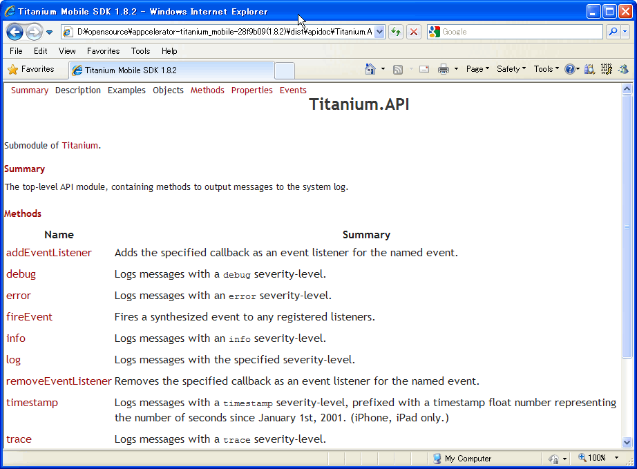Open the Tools command bar dropdown
637x469 pixels.
click(x=546, y=69)
